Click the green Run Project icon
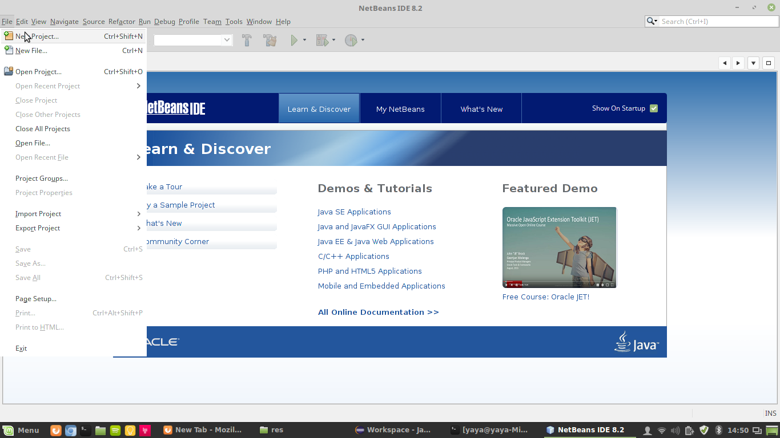The height and width of the screenshot is (438, 780). click(x=294, y=40)
